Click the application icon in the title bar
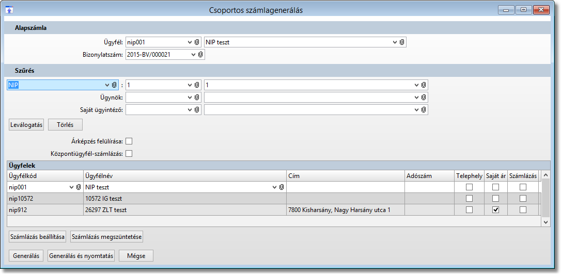 [x=10, y=10]
